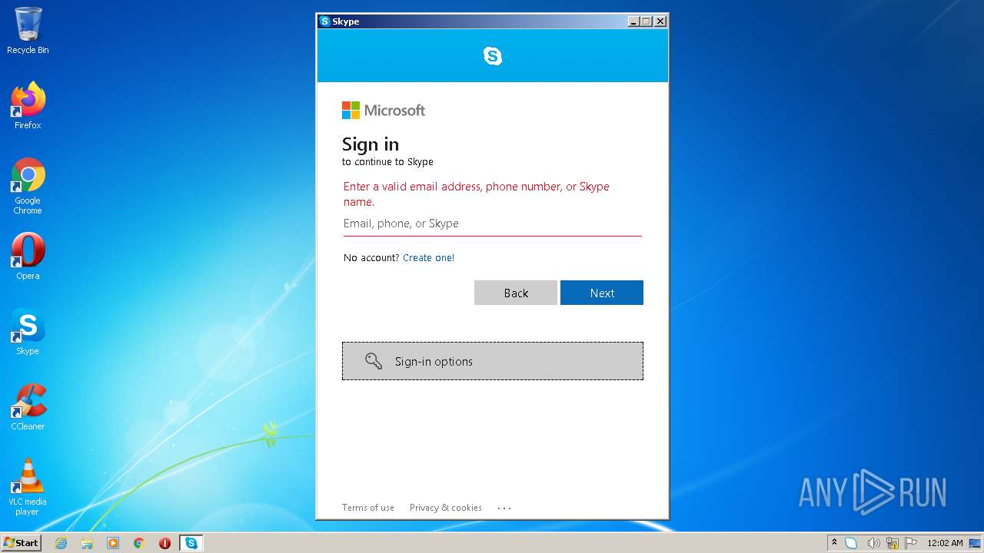Open the Privacy & cookies link
984x553 pixels.
click(446, 508)
